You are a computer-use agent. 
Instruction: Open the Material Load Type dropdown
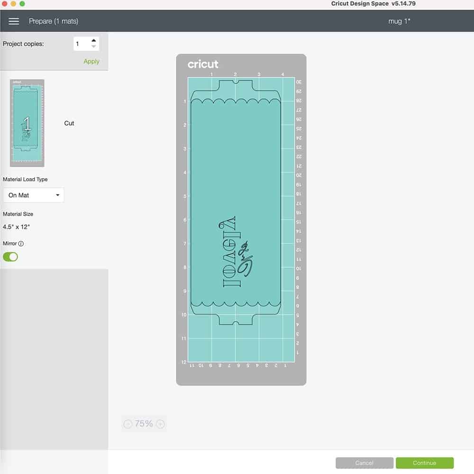coord(34,195)
